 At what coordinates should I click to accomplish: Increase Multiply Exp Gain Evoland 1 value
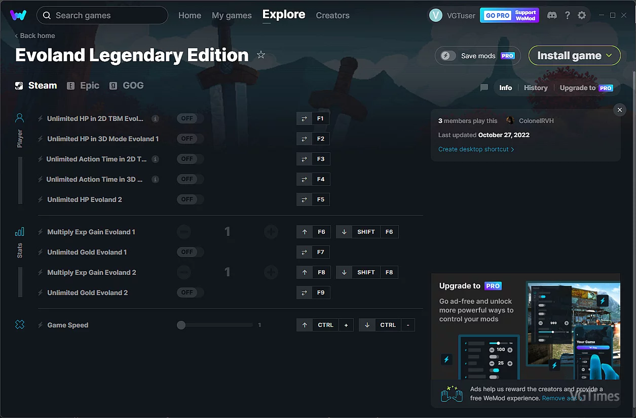point(271,232)
